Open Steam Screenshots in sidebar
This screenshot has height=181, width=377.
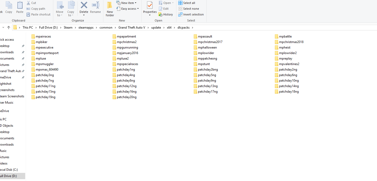(x=12, y=96)
